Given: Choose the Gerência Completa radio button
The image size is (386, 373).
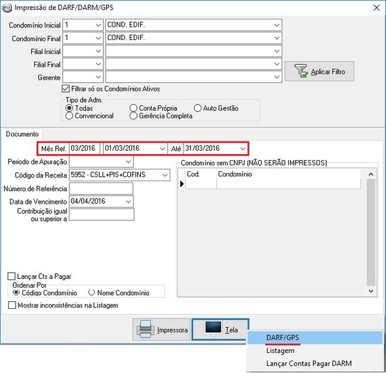Looking at the screenshot, I should [133, 116].
